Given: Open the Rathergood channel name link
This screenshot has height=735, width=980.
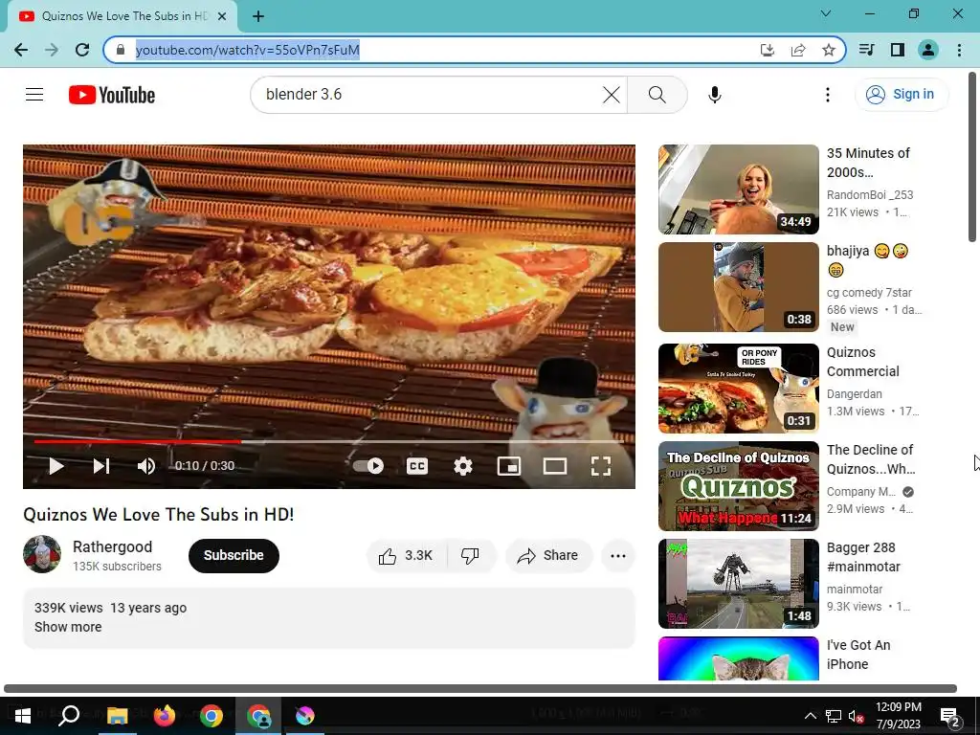Looking at the screenshot, I should (113, 546).
